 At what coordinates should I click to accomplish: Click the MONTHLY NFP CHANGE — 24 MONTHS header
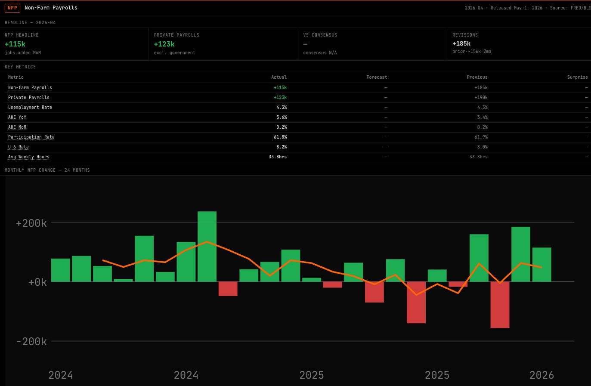tap(47, 170)
